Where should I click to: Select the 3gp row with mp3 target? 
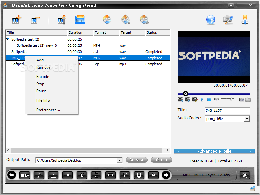click(x=88, y=64)
